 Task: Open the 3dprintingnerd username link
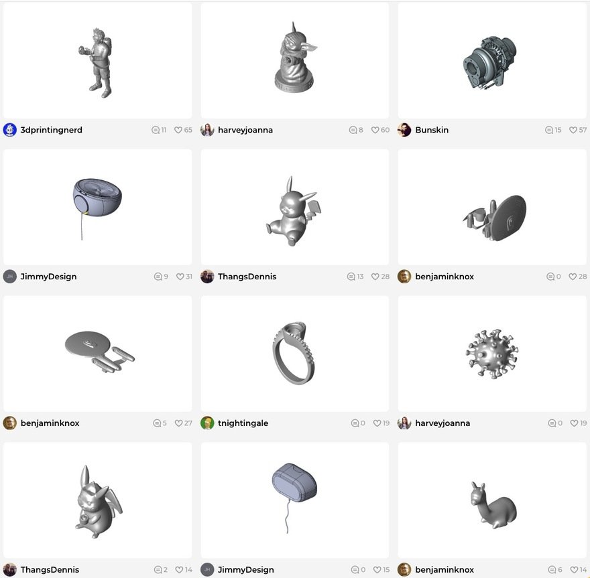51,130
